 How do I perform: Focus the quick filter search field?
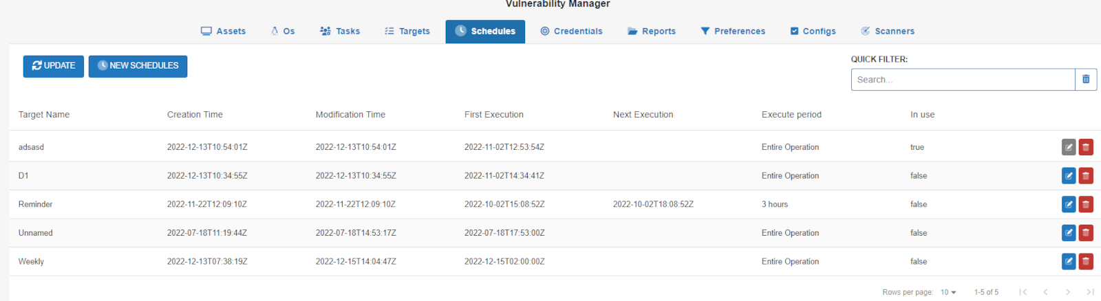[x=963, y=80]
